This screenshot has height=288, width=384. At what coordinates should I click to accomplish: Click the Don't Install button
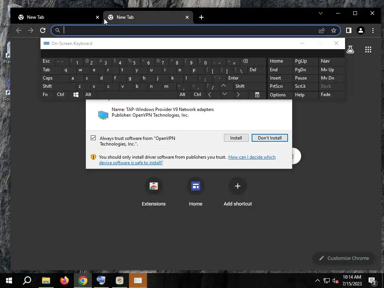coord(270,138)
